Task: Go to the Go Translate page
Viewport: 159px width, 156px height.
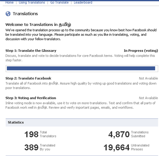Action: click(59, 2)
